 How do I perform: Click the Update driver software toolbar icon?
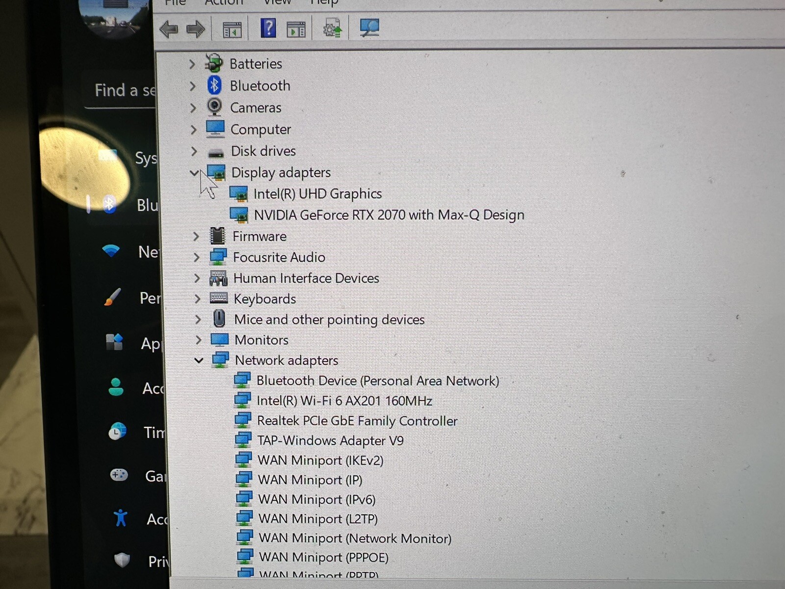(332, 28)
